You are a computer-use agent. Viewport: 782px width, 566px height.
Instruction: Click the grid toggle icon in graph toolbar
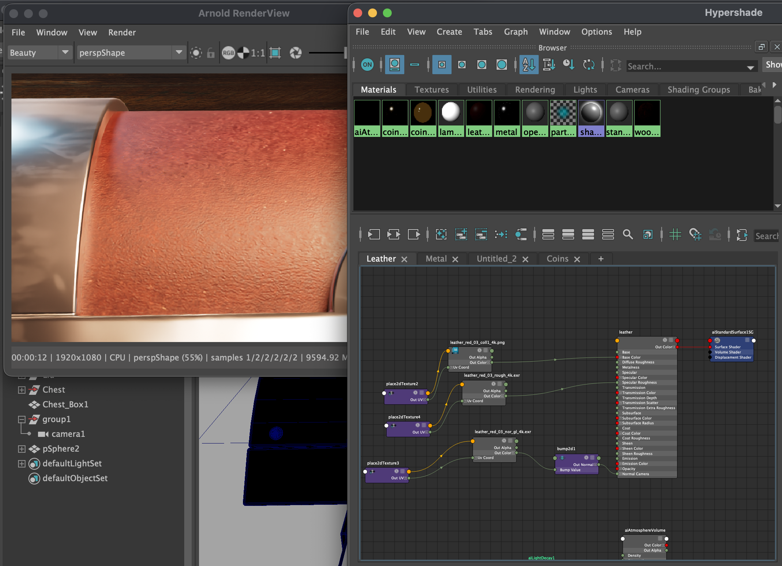[x=675, y=234]
